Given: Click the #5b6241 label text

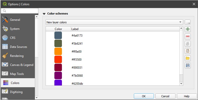Looking at the screenshot, I should coord(77,44).
